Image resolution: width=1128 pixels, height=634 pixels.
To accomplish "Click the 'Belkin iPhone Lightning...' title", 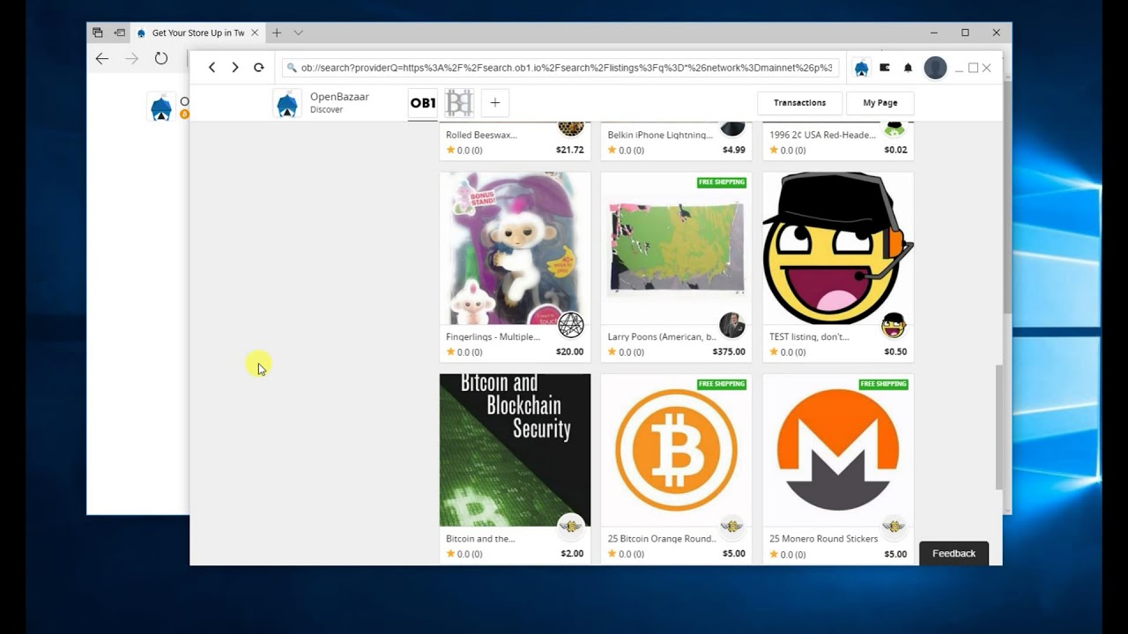I will point(660,135).
